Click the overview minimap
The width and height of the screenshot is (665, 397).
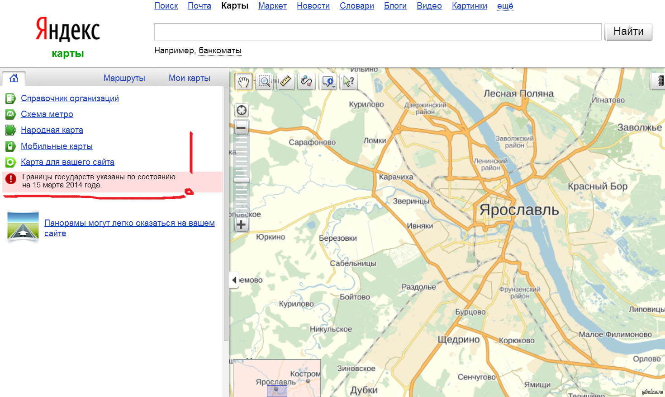pos(277,378)
